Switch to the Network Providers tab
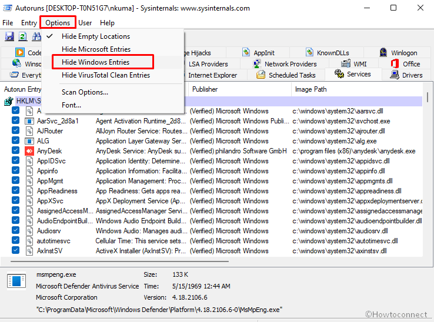This screenshot has height=322, width=434. click(x=285, y=64)
